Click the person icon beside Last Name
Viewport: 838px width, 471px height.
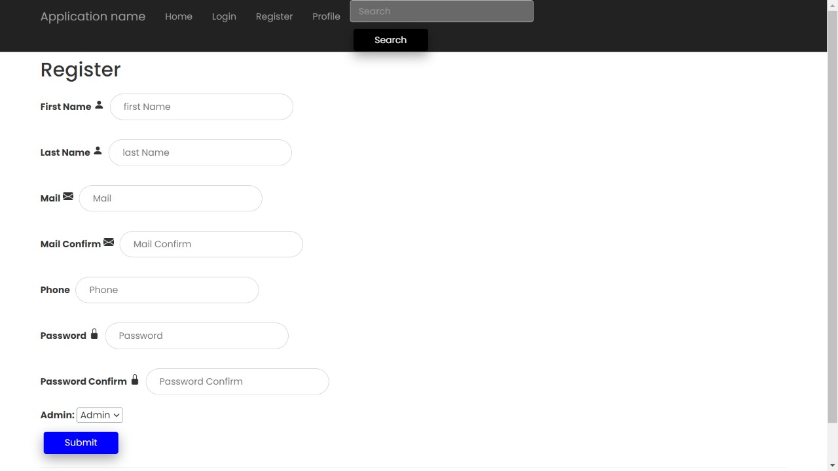coord(98,151)
